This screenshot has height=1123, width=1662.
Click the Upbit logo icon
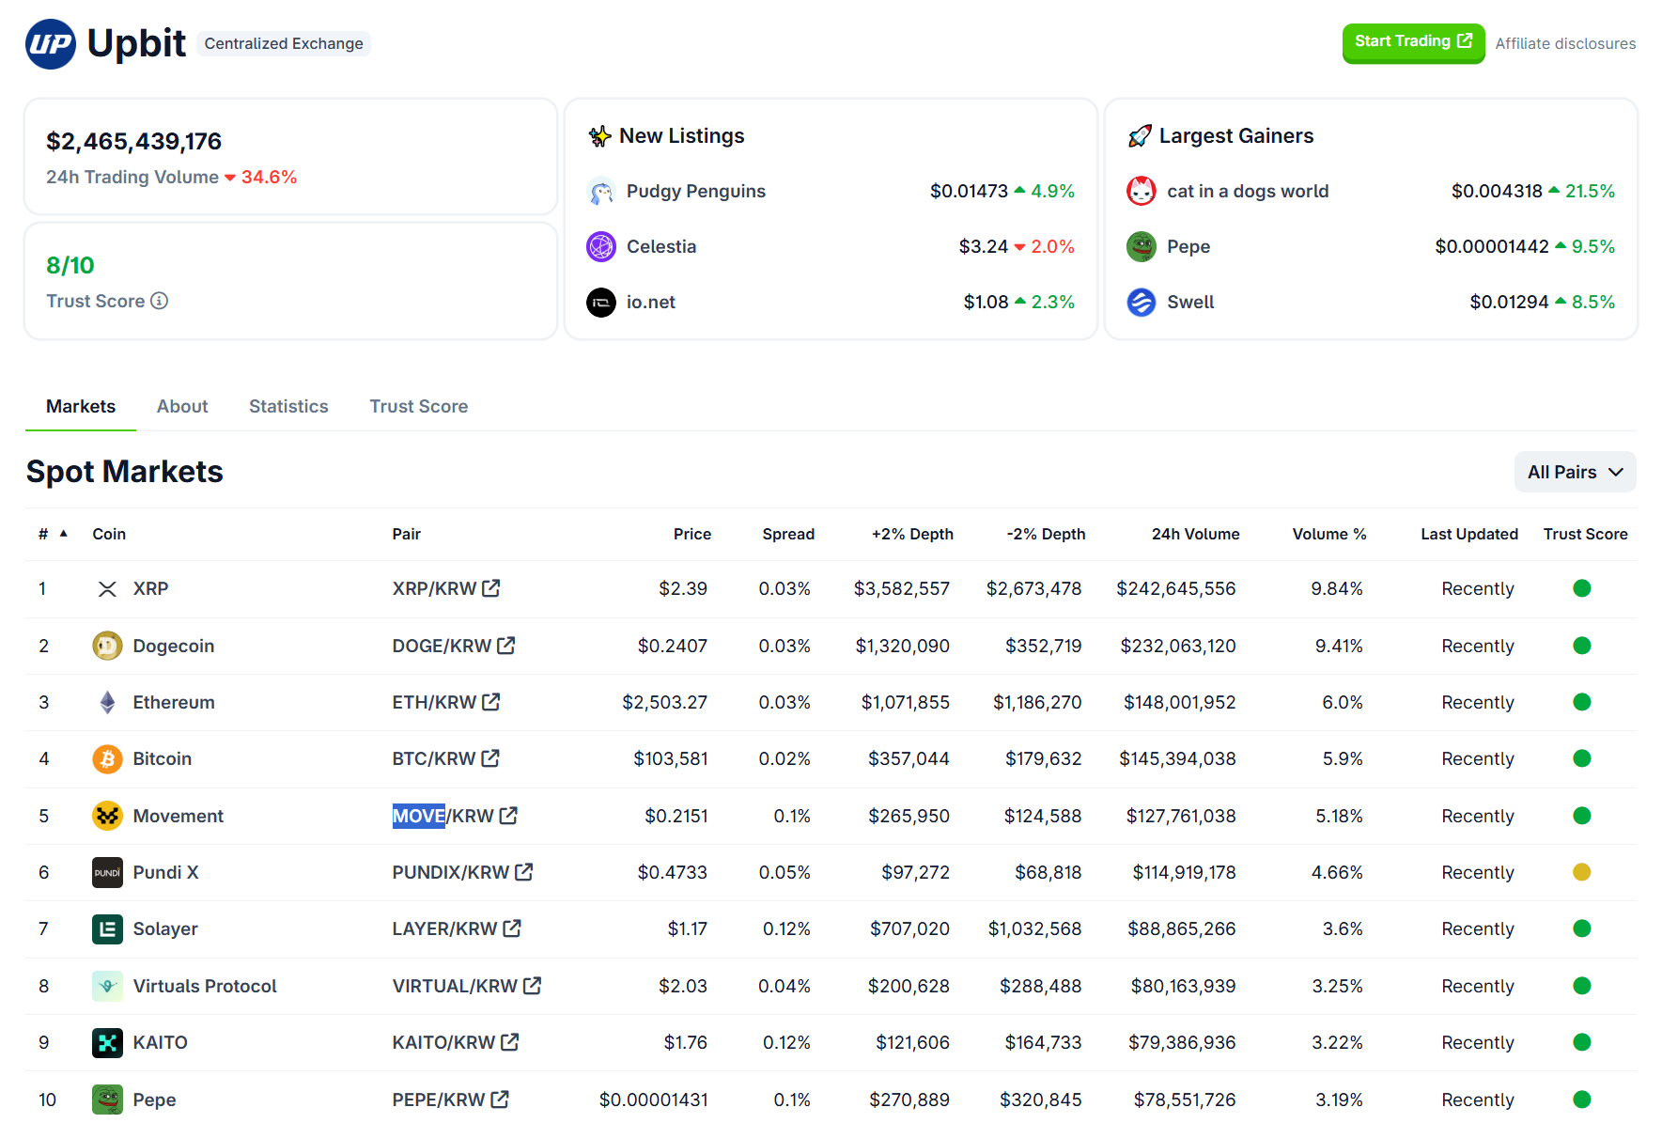tap(51, 44)
